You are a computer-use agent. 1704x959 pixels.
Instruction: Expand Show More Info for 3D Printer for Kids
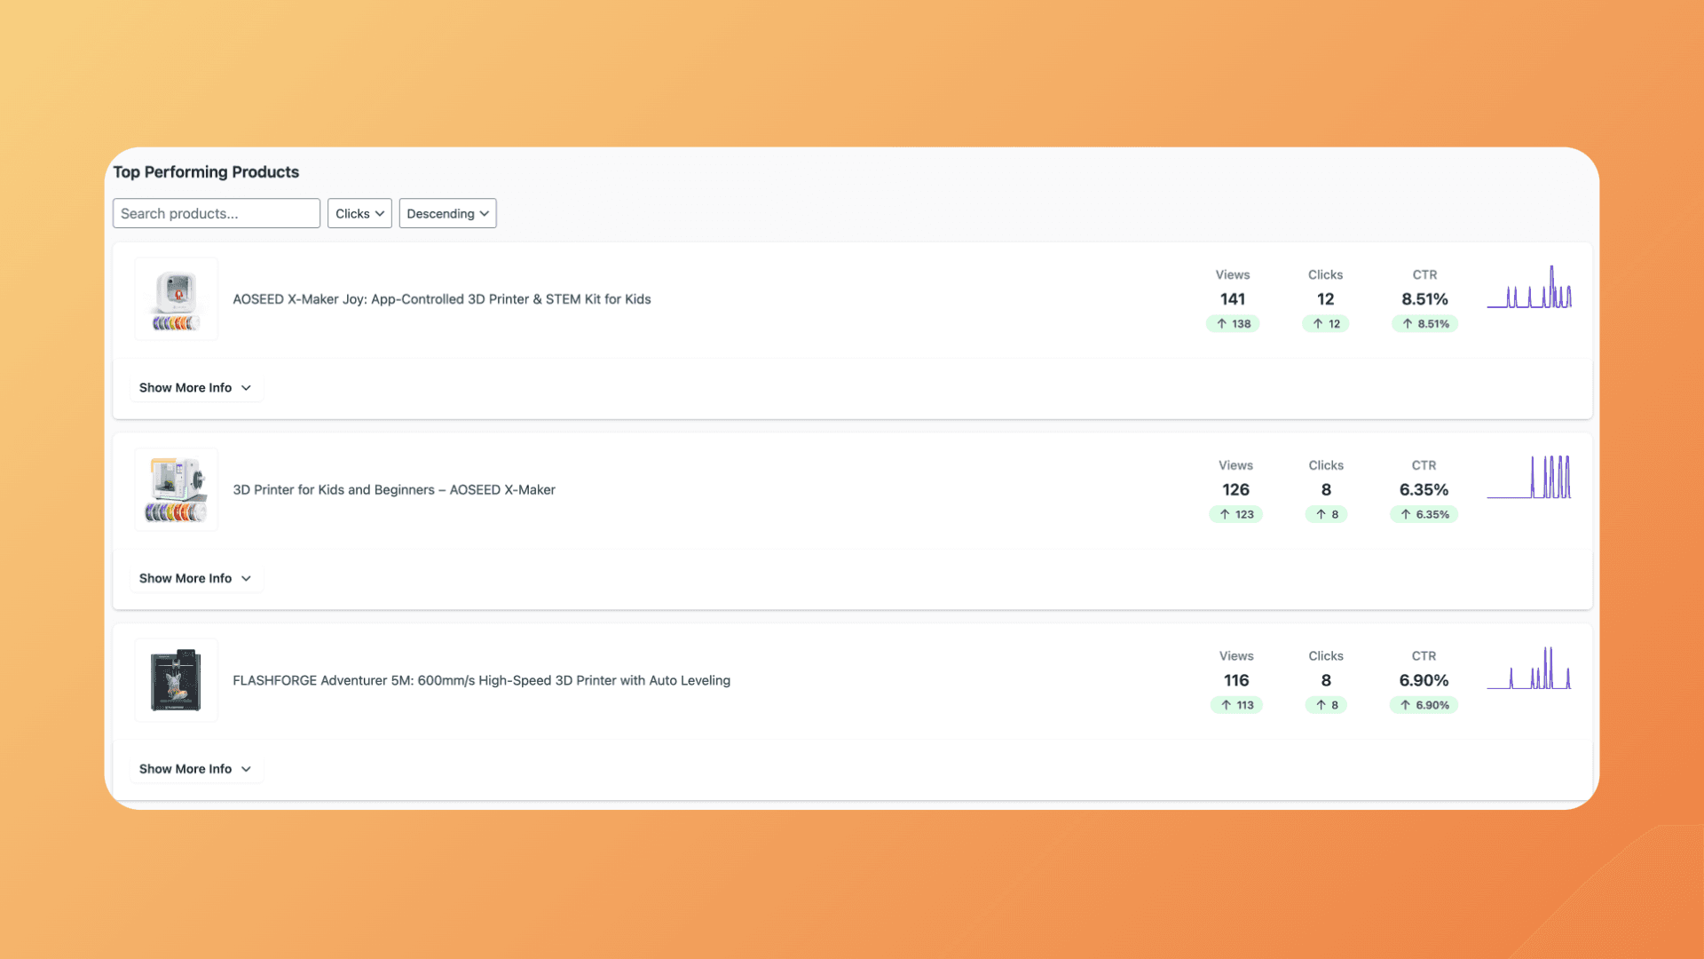click(x=195, y=577)
